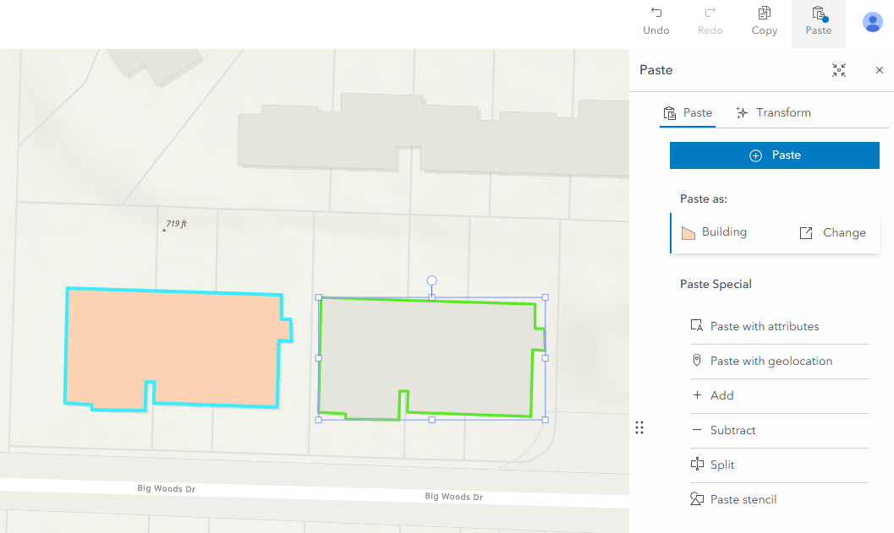Switch to the Transform tab

[x=773, y=113]
